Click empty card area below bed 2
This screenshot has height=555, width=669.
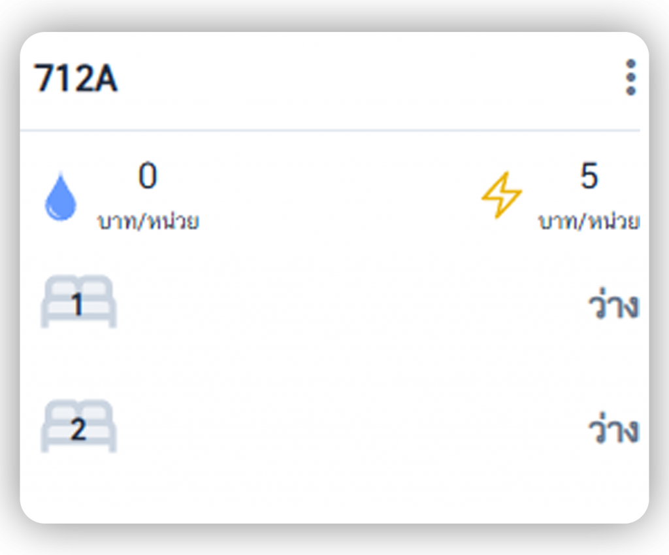point(333,490)
